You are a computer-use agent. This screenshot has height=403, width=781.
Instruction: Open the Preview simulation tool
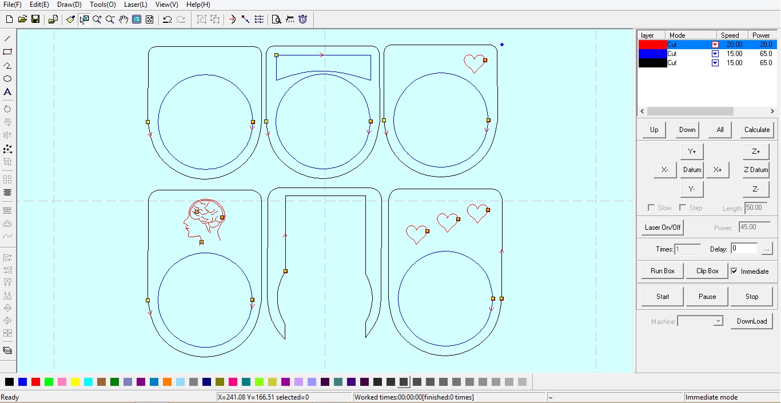(276, 19)
